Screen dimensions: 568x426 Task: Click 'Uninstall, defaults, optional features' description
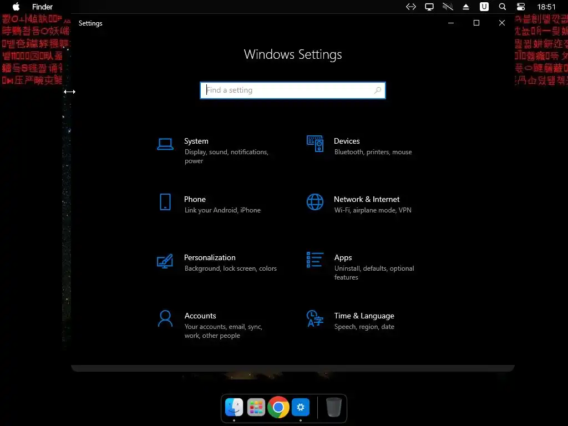click(x=374, y=273)
